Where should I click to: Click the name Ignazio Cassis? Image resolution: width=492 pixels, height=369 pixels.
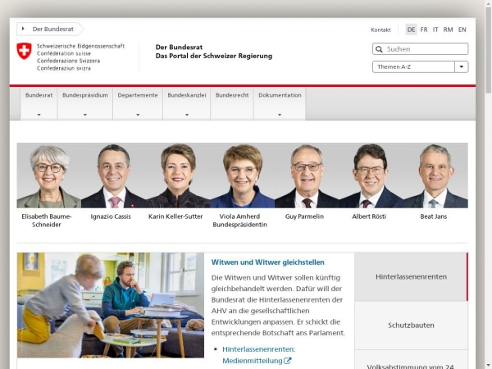[x=111, y=216]
